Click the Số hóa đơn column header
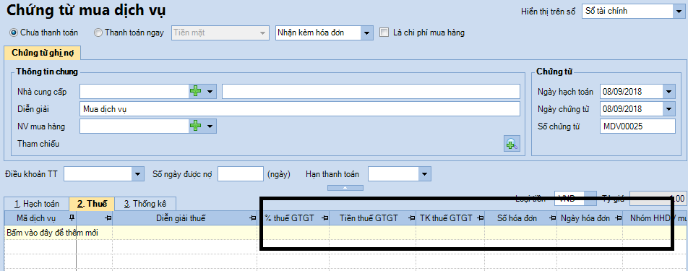 pyautogui.click(x=521, y=218)
